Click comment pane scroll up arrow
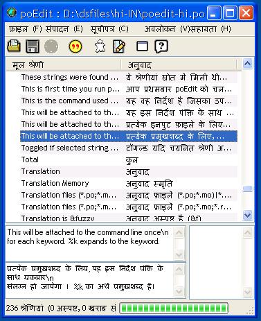This screenshot has height=321, width=261. 248,232
